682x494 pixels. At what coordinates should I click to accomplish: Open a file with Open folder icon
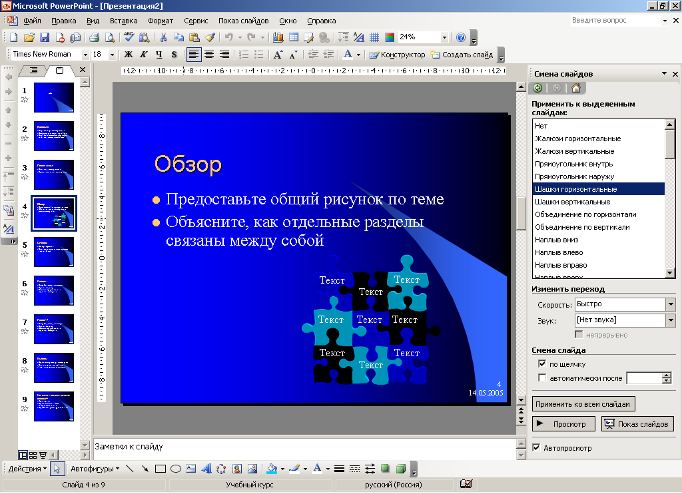29,38
